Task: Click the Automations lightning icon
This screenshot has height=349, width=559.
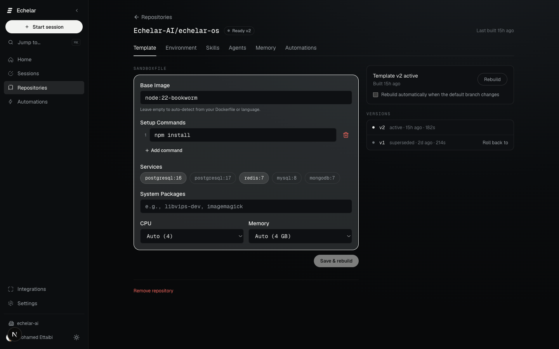Action: click(x=11, y=102)
